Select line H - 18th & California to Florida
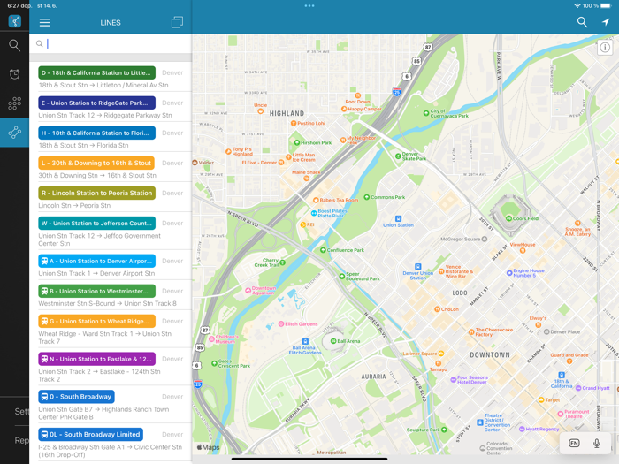Image resolution: width=619 pixels, height=464 pixels. point(96,133)
